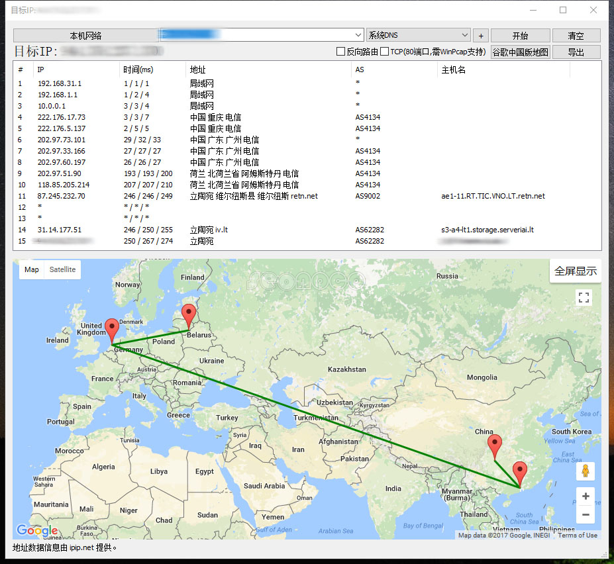Open the Terms of Use link
The width and height of the screenshot is (614, 564).
[577, 536]
